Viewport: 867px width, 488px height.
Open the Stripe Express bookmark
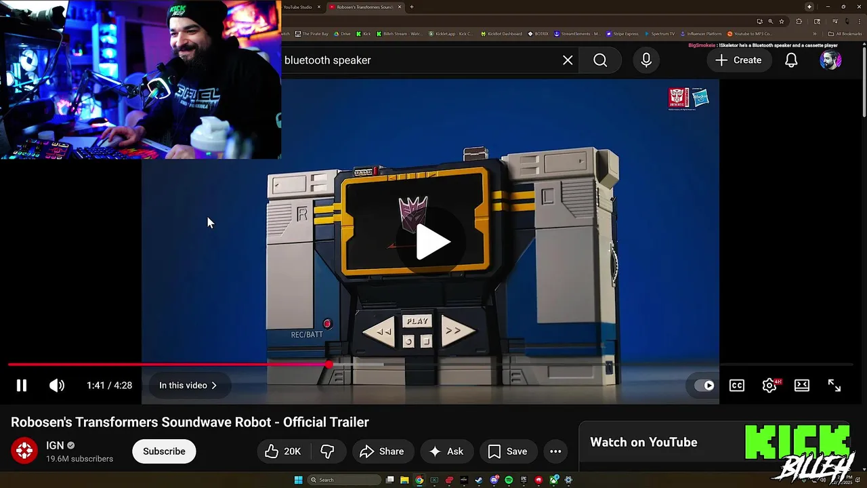[622, 34]
